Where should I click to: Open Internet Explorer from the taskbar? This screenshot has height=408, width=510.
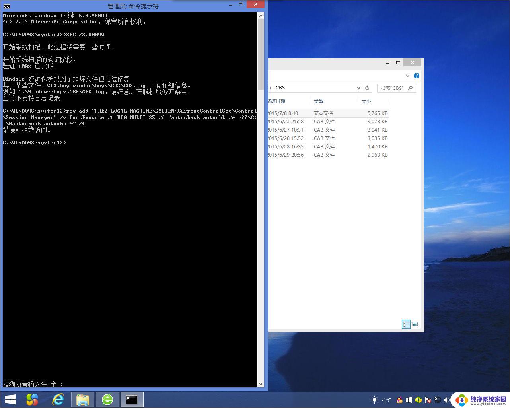[58, 400]
